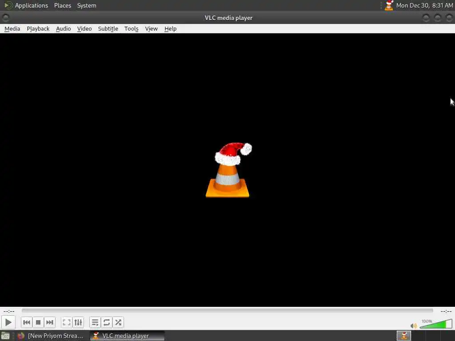Adjust the volume slider
Image resolution: width=455 pixels, height=341 pixels.
(436, 324)
